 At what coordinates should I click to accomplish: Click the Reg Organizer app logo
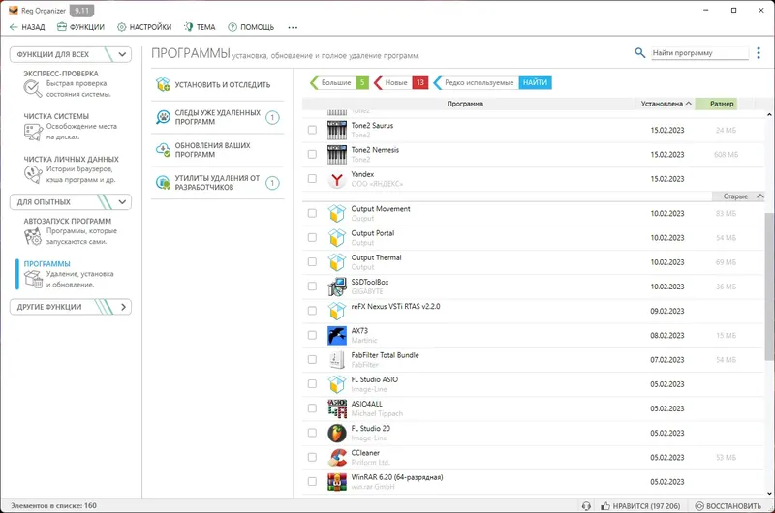14,11
